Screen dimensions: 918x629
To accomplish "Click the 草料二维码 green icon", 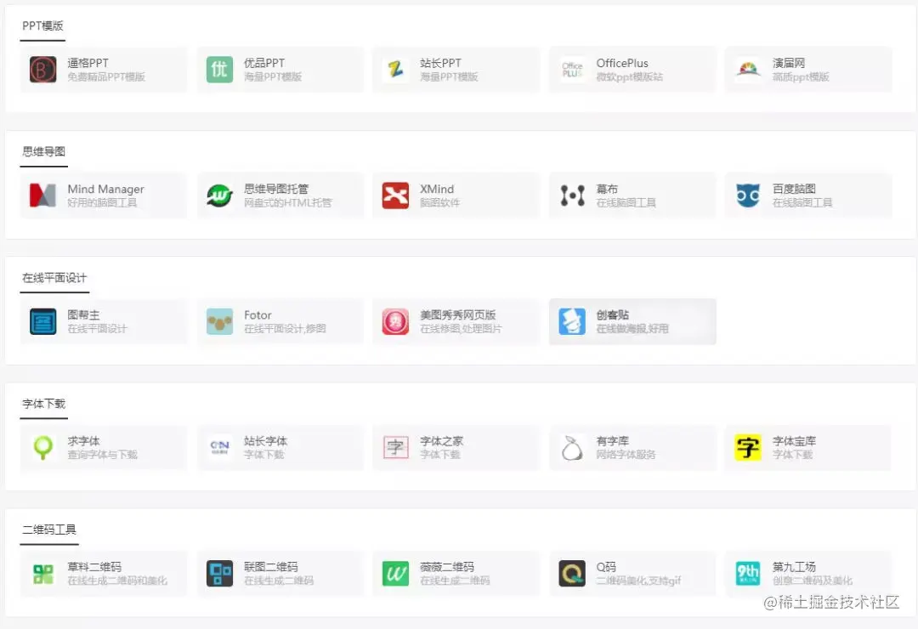I will tap(42, 574).
